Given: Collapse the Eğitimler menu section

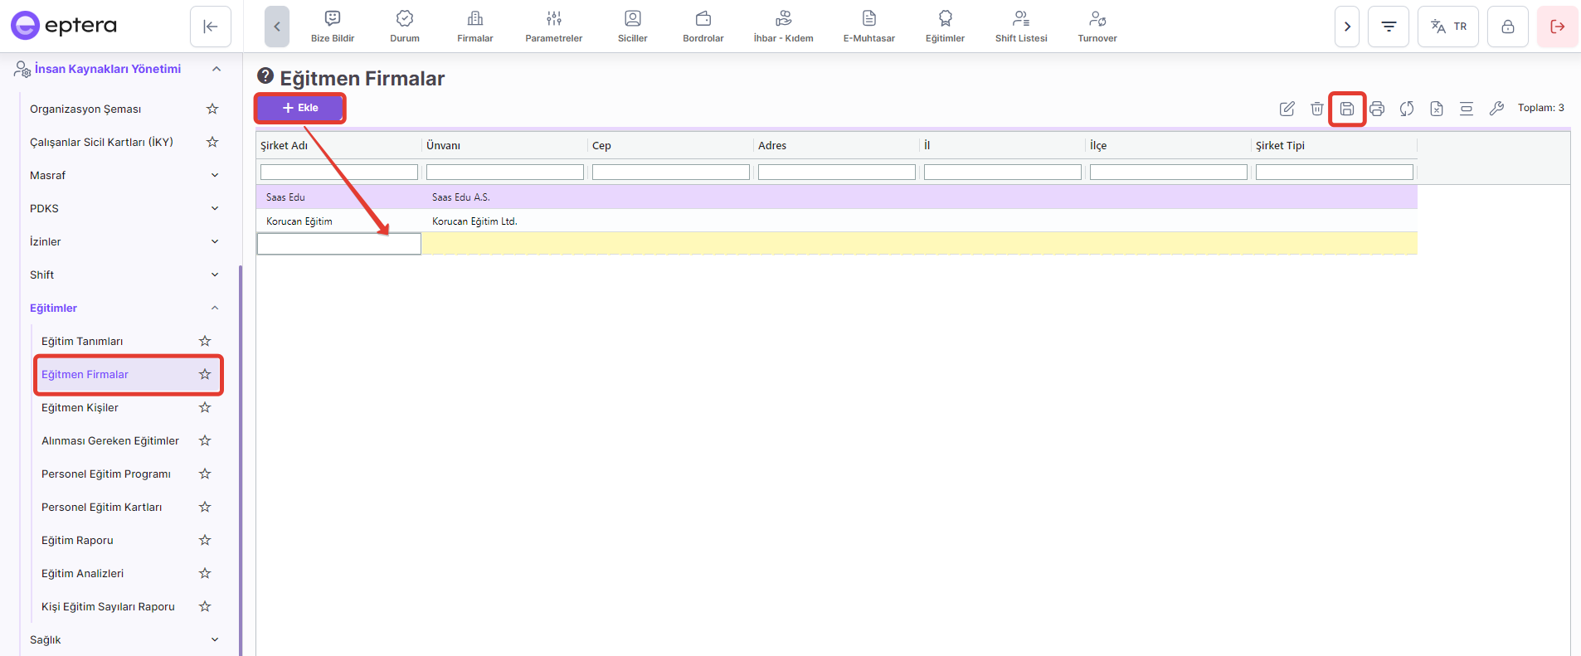Looking at the screenshot, I should coord(215,308).
